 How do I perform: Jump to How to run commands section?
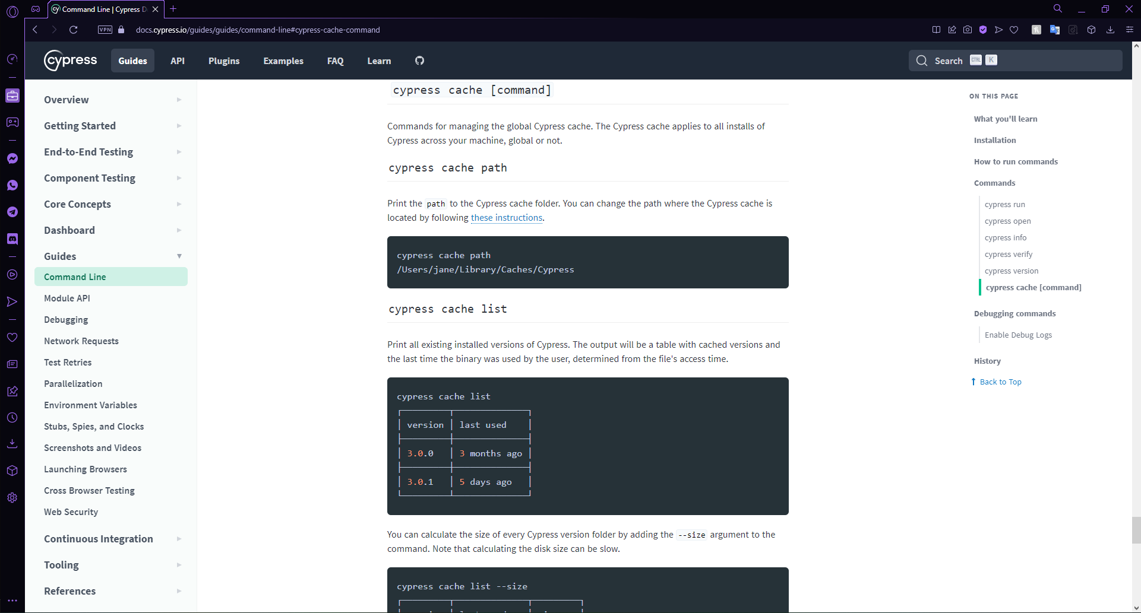coord(1016,161)
